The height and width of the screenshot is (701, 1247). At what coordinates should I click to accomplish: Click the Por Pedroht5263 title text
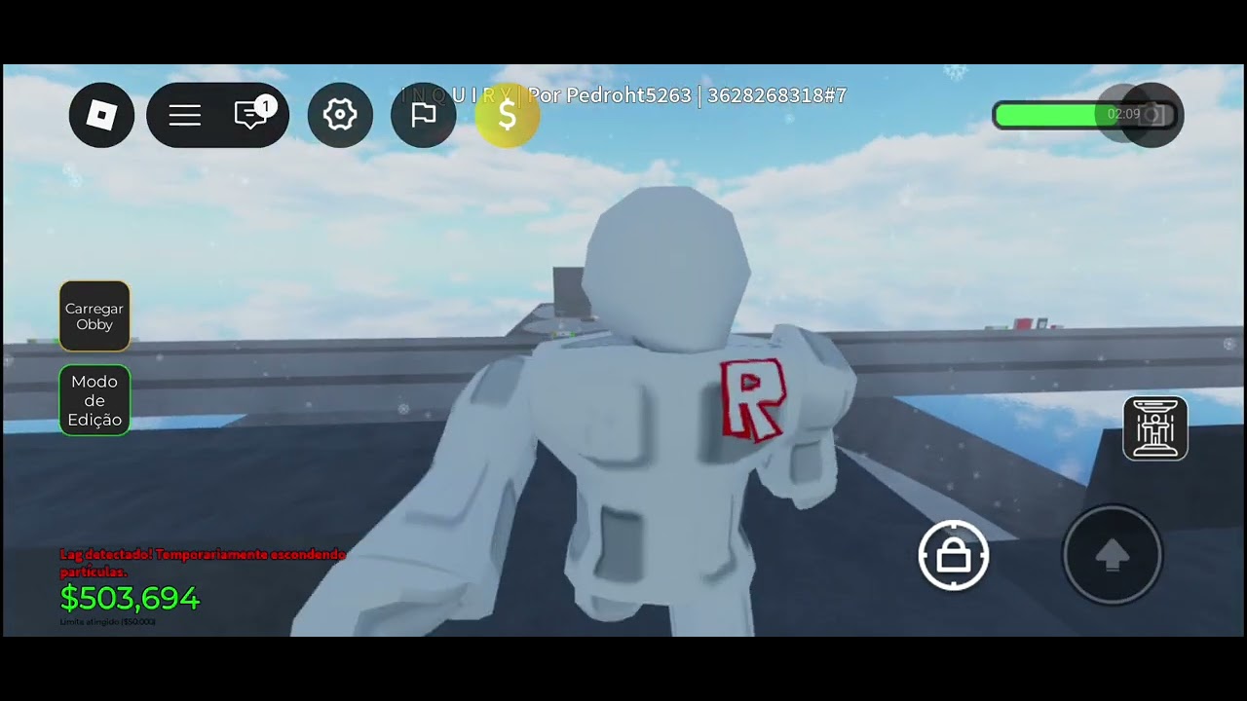[x=609, y=95]
